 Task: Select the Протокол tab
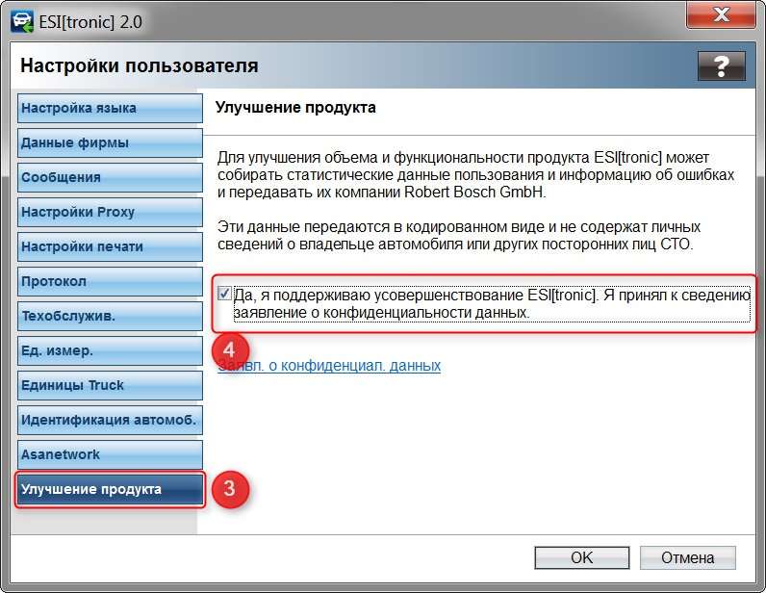point(110,282)
